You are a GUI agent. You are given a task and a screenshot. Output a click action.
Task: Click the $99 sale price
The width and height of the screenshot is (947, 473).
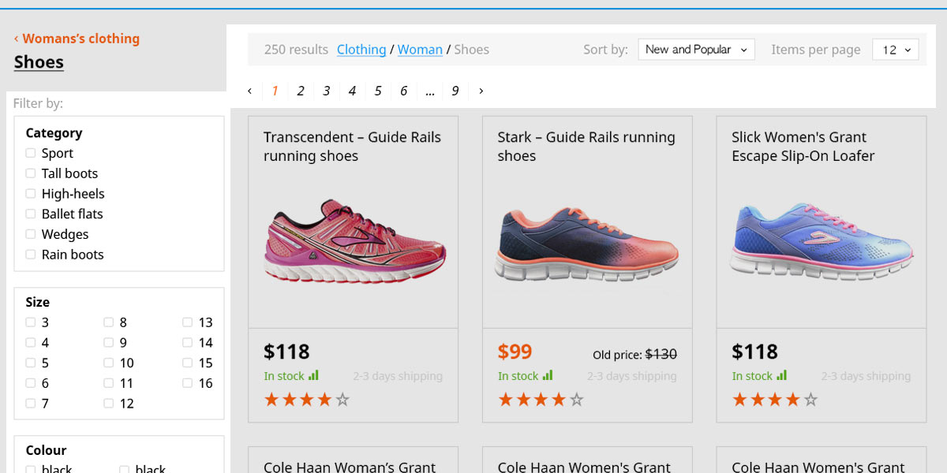click(x=515, y=352)
